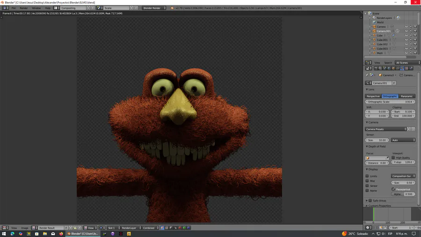This screenshot has height=237, width=421.
Task: Enable the High Quality viewport checkbox
Action: (x=393, y=158)
